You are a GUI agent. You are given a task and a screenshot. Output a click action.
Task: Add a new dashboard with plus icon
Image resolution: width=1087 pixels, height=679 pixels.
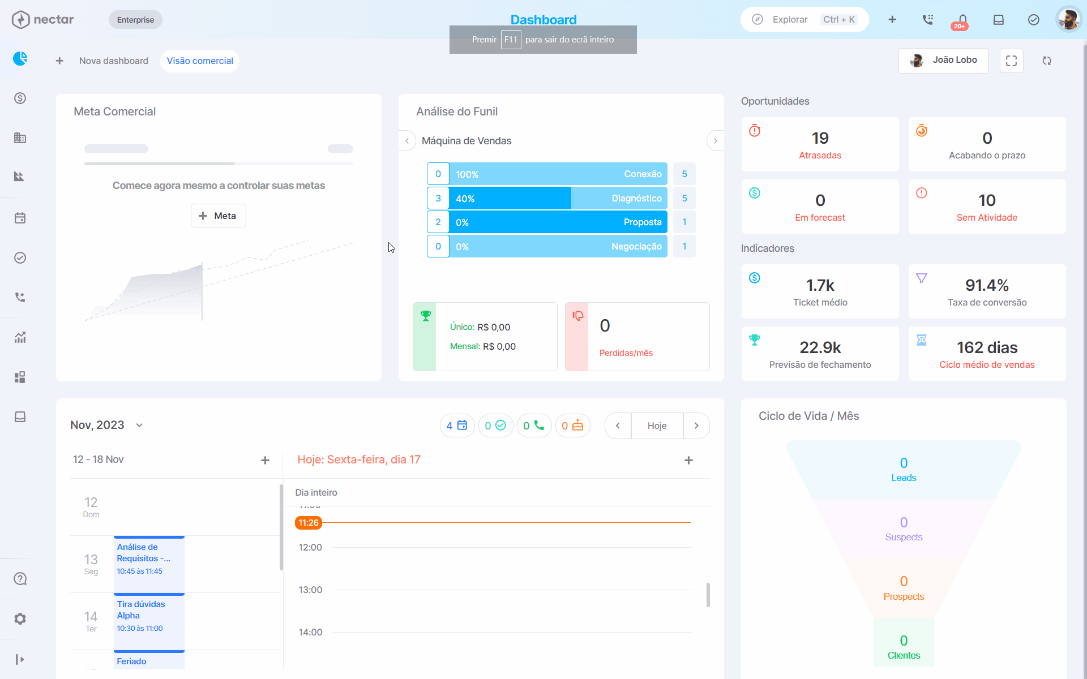click(x=59, y=61)
